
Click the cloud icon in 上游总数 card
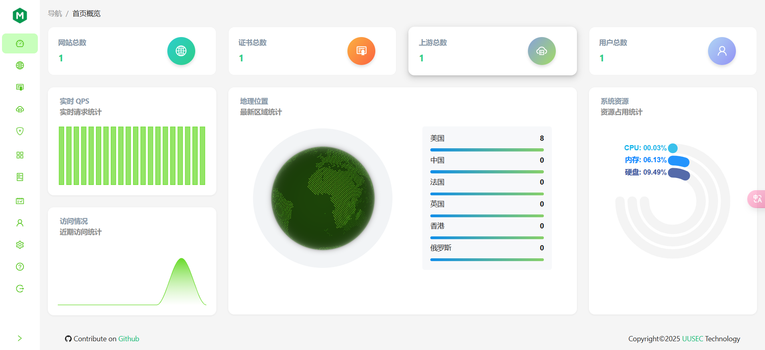pyautogui.click(x=542, y=51)
